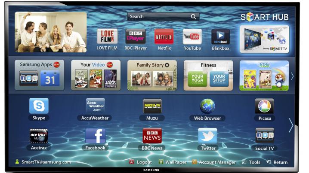Select the calendar 31 icon in Samsung Apps
The image size is (309, 173).
click(x=50, y=79)
